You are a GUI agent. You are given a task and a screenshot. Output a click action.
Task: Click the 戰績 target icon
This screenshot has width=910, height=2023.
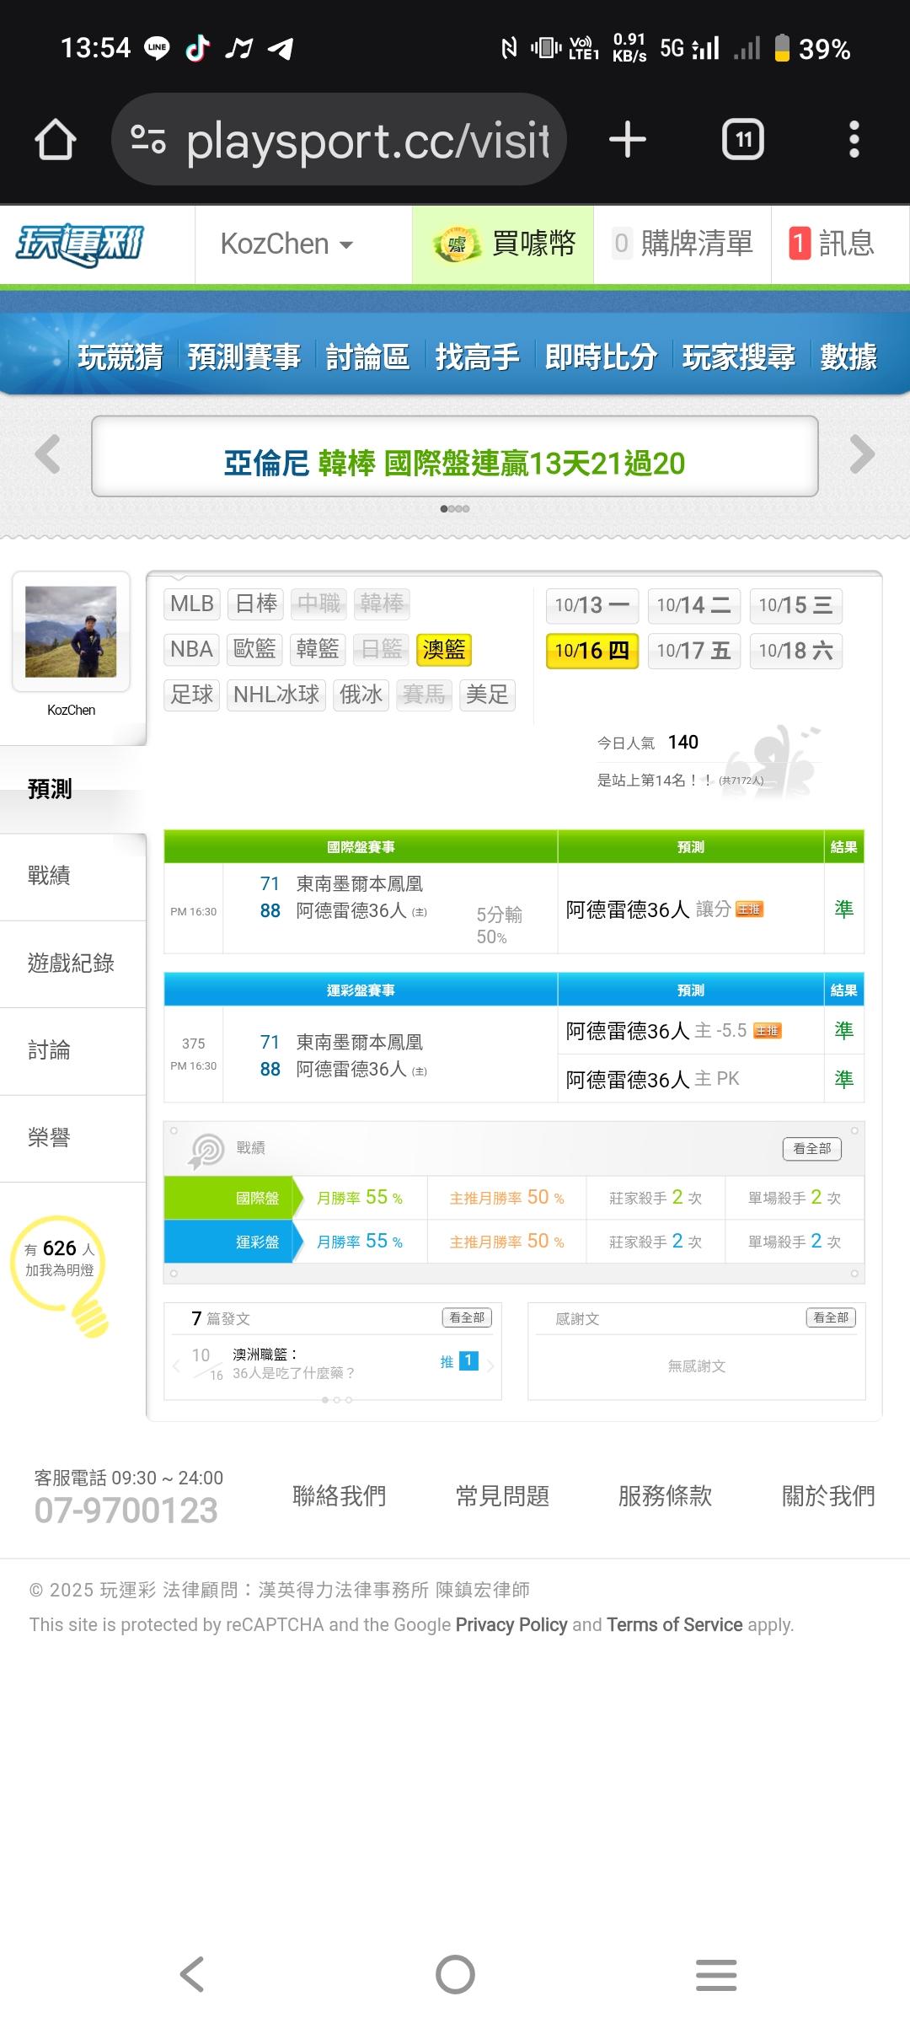[x=206, y=1150]
